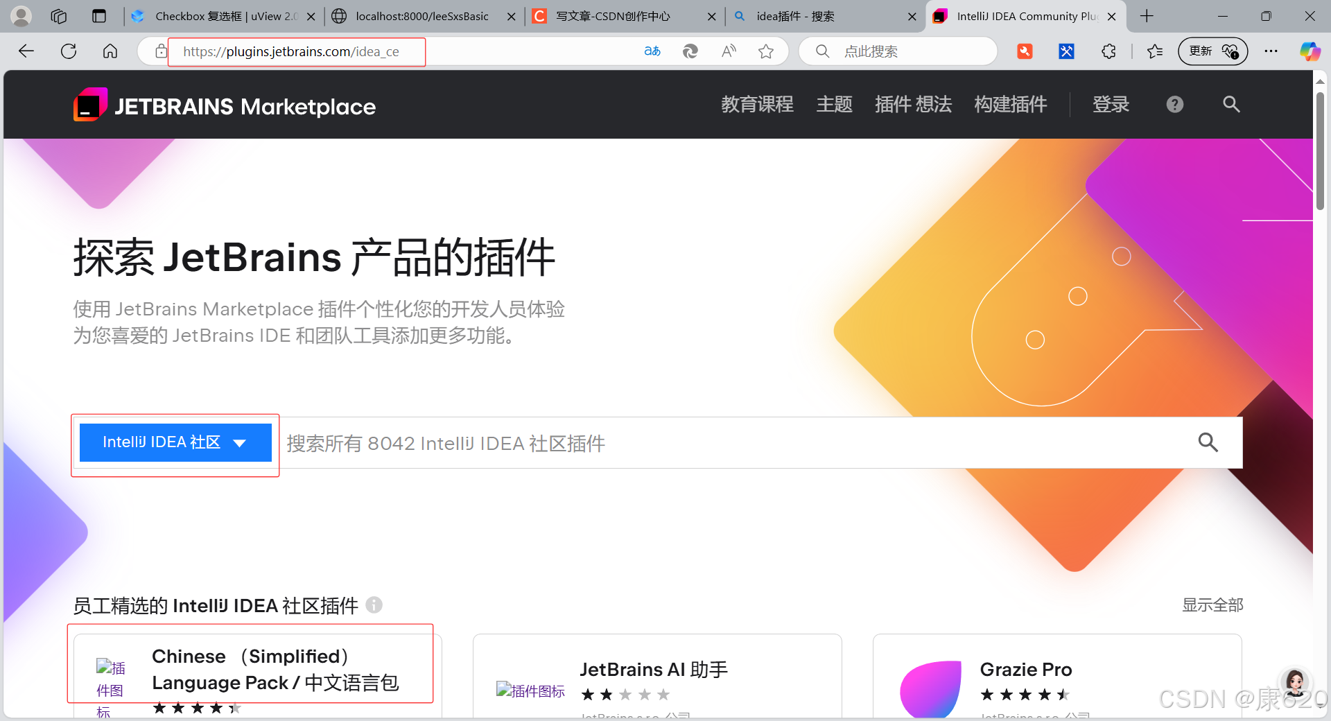Click the red extension icon in toolbar
The image size is (1331, 721).
pyautogui.click(x=1025, y=51)
